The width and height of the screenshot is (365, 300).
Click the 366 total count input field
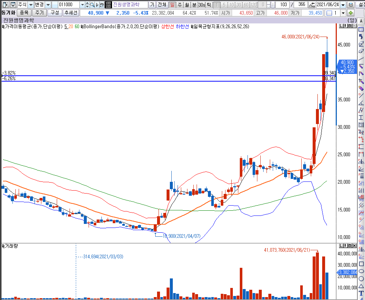coord(301,5)
